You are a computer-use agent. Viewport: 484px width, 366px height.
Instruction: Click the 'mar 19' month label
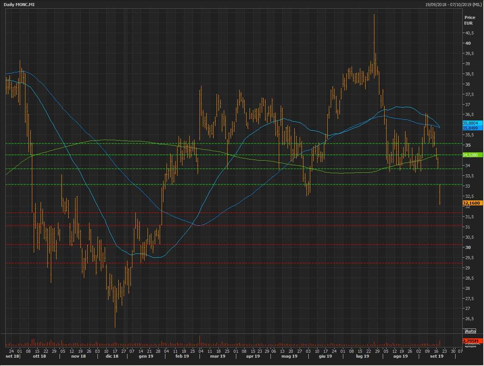click(x=218, y=356)
